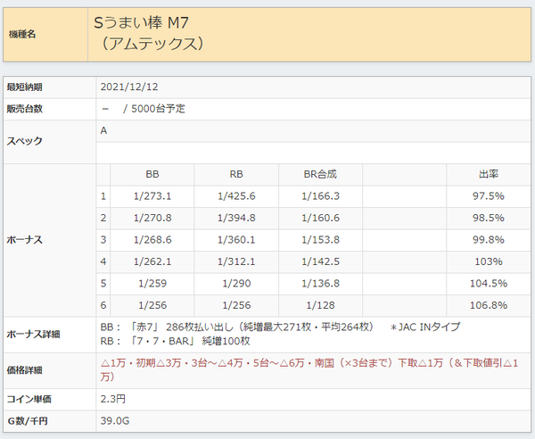Select BR合成 value '1/153.8'
Image resolution: width=535 pixels, height=439 pixels.
click(320, 240)
